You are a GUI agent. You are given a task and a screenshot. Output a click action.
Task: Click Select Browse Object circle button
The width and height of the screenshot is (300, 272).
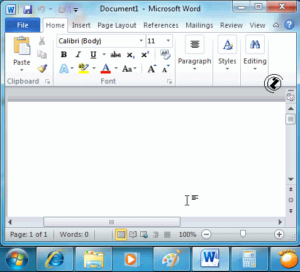[291, 200]
